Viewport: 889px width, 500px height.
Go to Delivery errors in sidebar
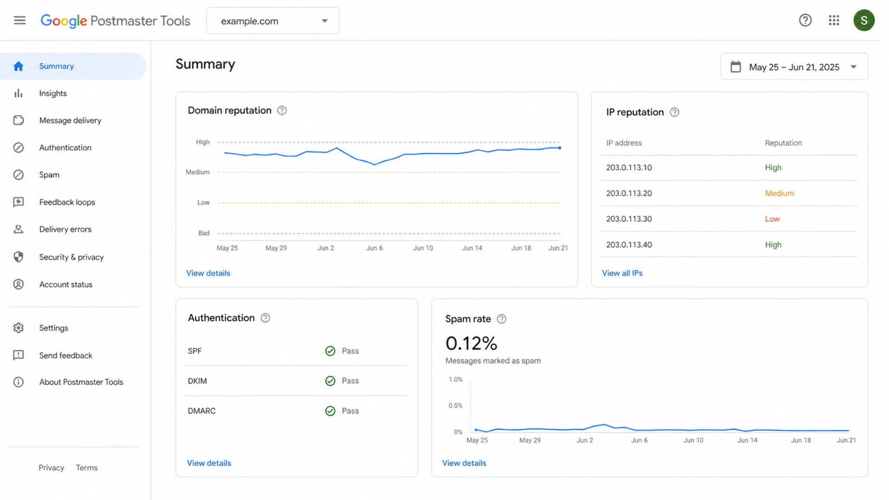[x=73, y=230]
